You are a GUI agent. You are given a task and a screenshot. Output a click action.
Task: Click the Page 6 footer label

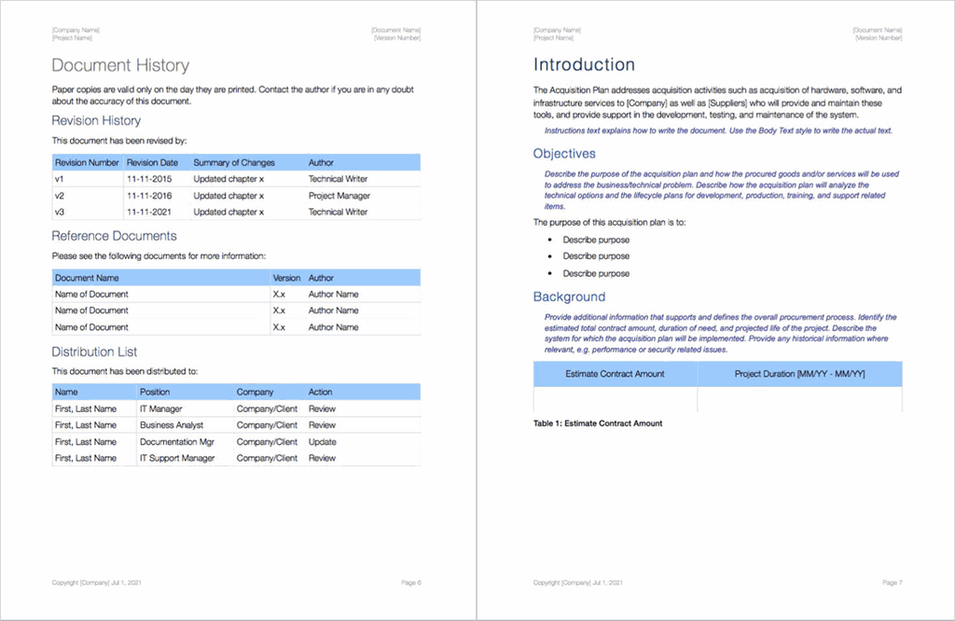pos(410,582)
